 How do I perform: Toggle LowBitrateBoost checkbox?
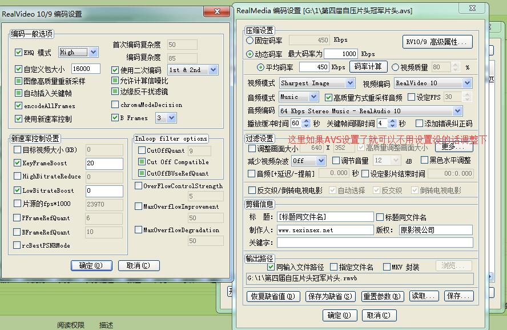pos(17,190)
